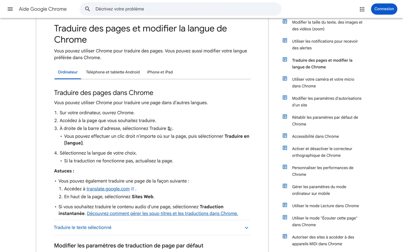The image size is (403, 252).
Task: Open 'Utiliser votre caméra et votre micro' article
Action: point(323,83)
